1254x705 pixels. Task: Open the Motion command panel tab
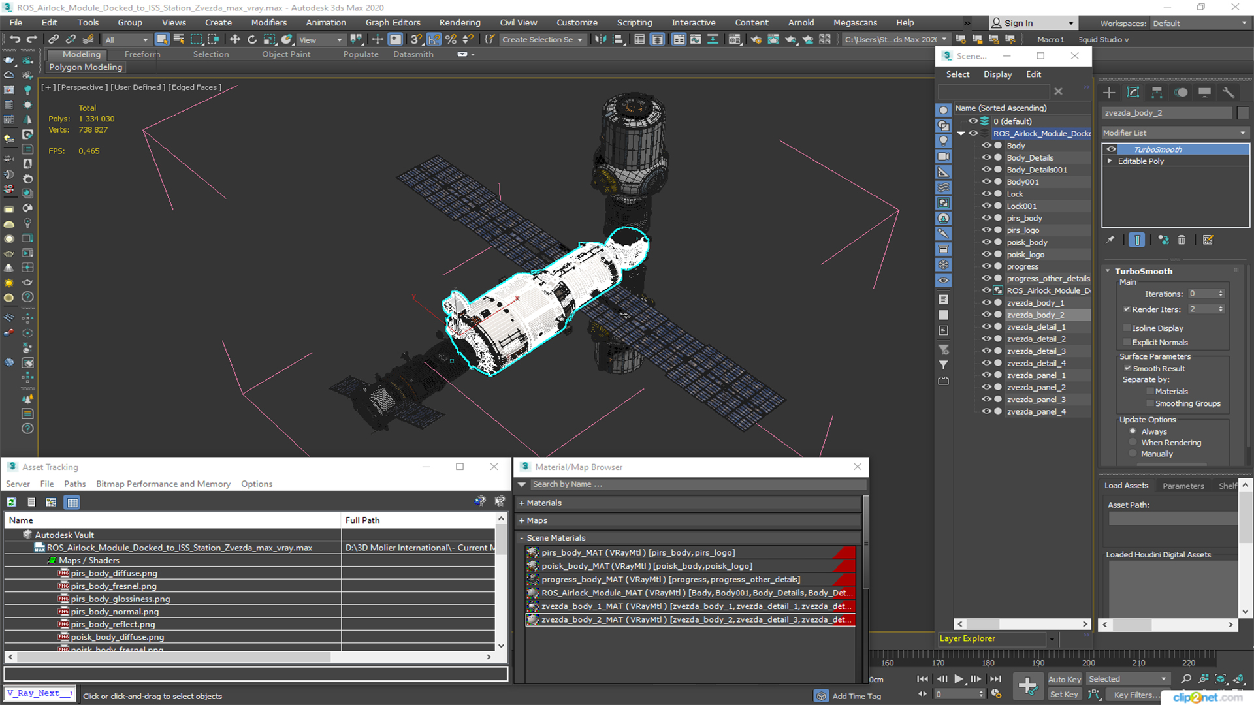[x=1181, y=92]
